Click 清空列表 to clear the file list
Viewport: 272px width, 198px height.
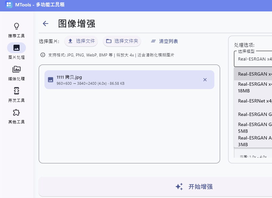(x=164, y=41)
